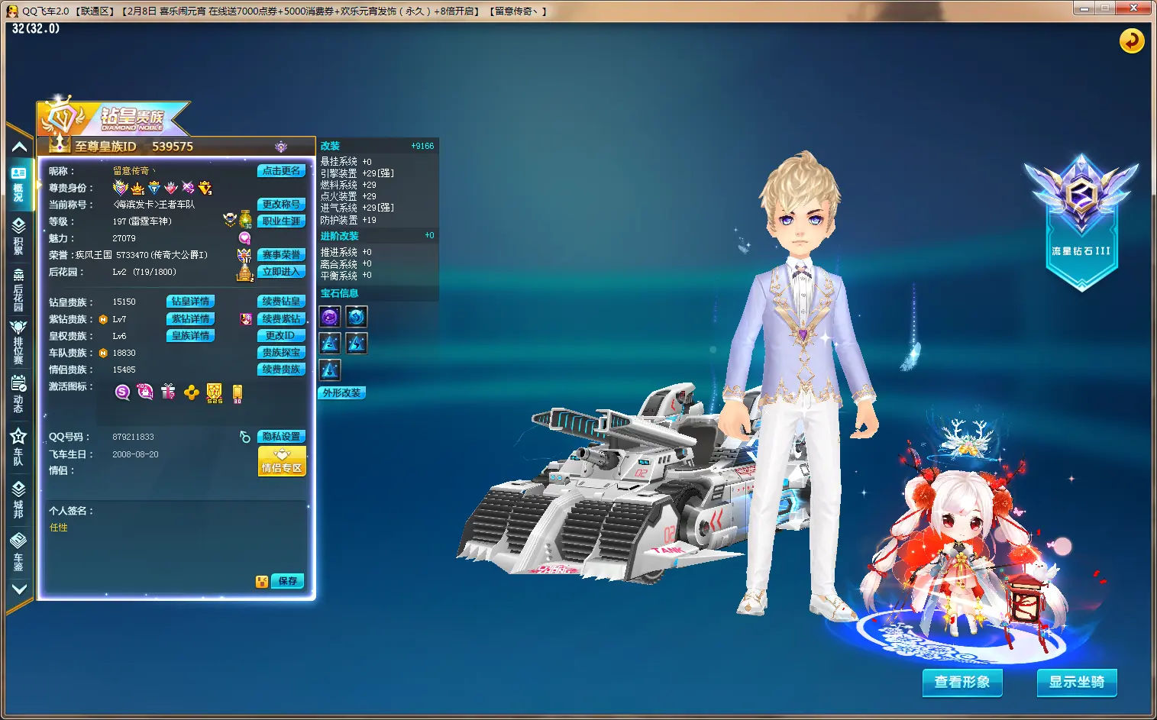The image size is (1157, 720).
Task: Click the 续费贵族 renew button
Action: (x=281, y=369)
